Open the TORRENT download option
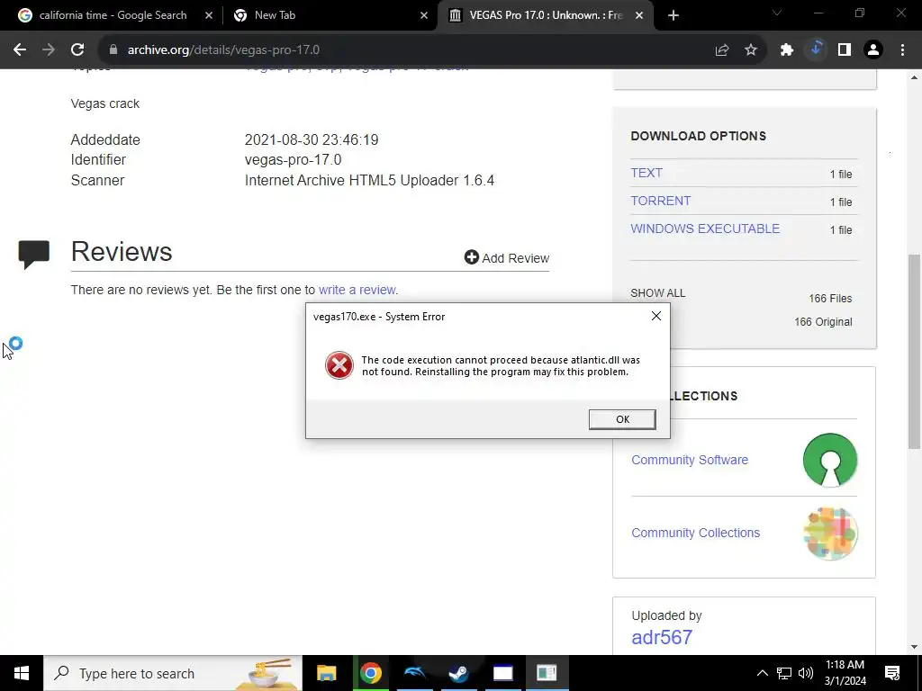 pyautogui.click(x=660, y=201)
